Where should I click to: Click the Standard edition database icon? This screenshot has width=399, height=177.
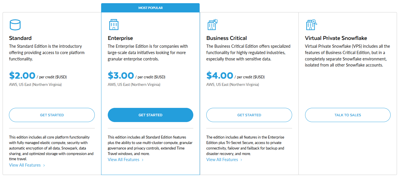point(15,25)
